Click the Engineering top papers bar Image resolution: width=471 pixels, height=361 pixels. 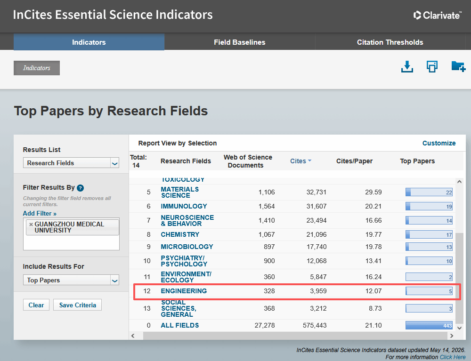[x=429, y=291]
